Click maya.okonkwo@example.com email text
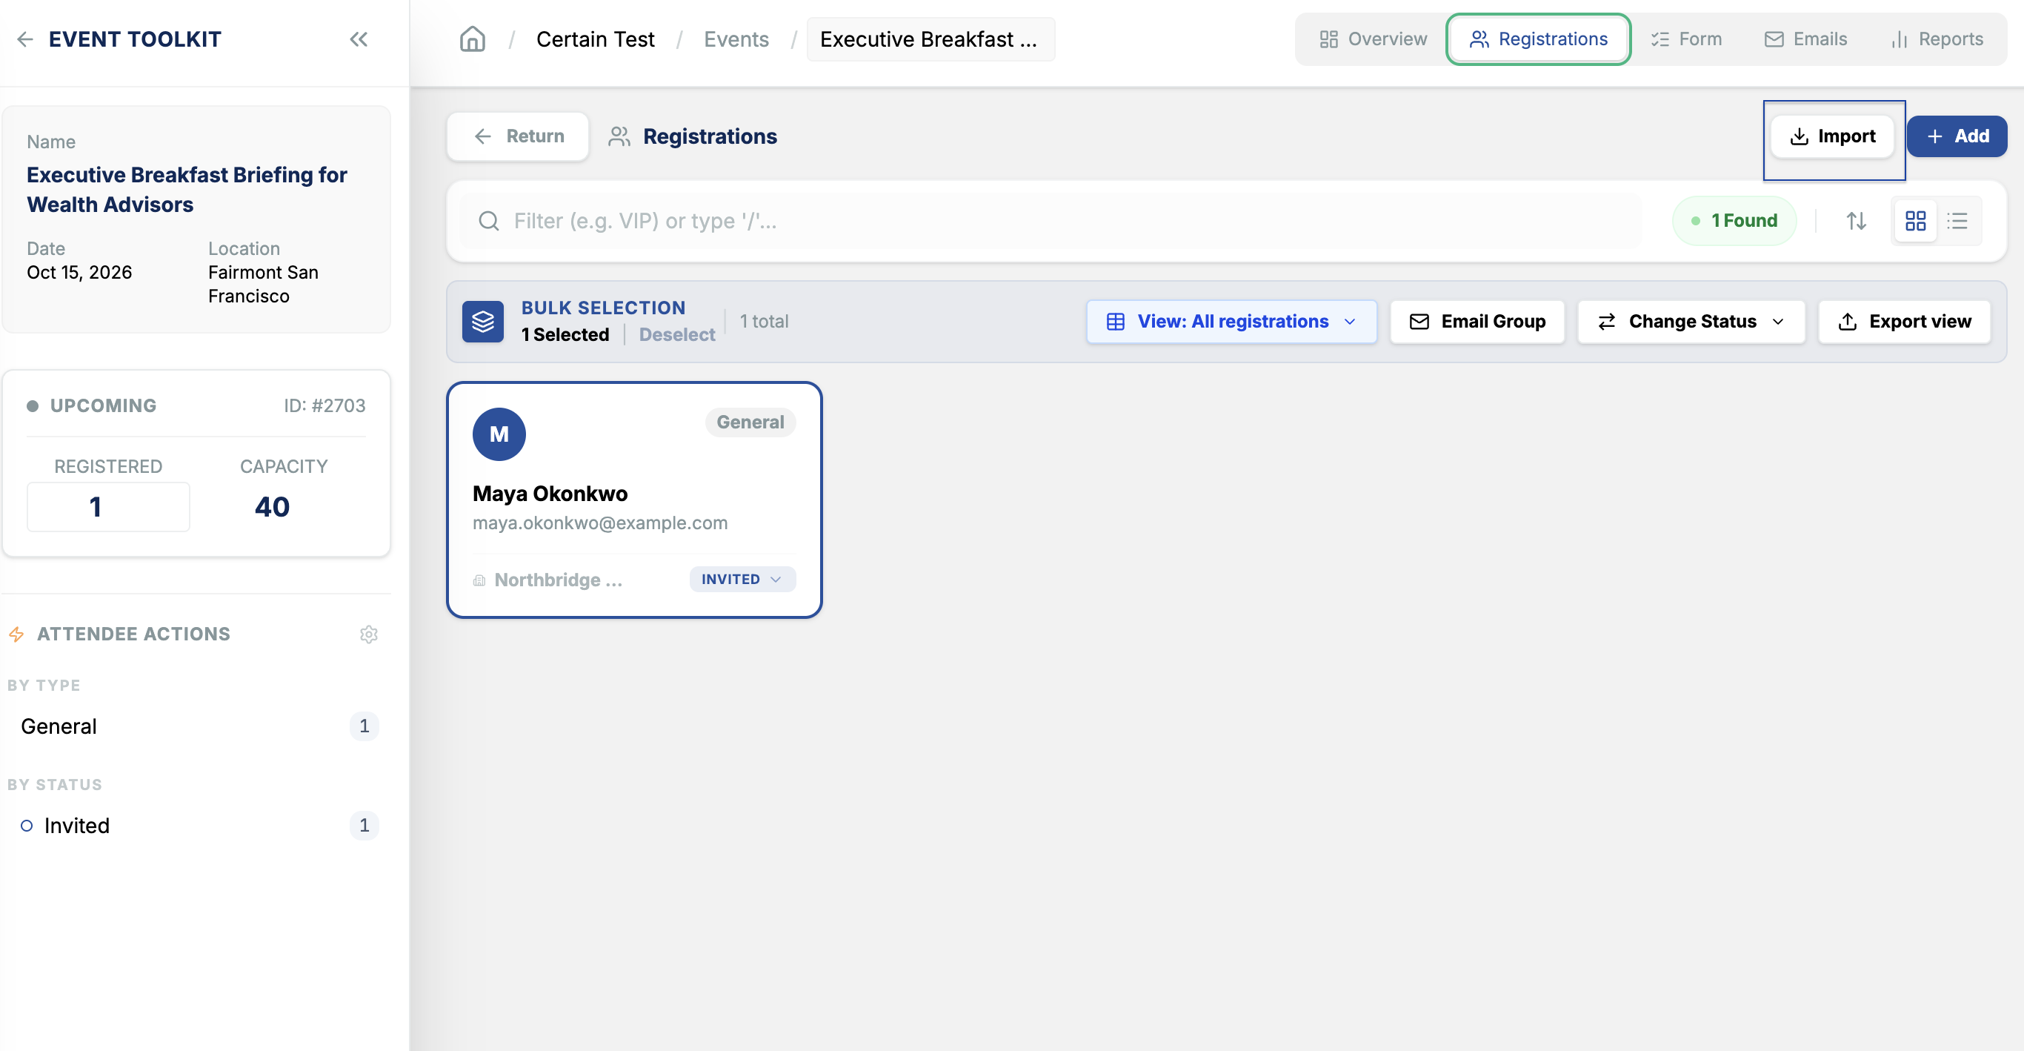Screen dimensions: 2024x1051 pos(599,523)
